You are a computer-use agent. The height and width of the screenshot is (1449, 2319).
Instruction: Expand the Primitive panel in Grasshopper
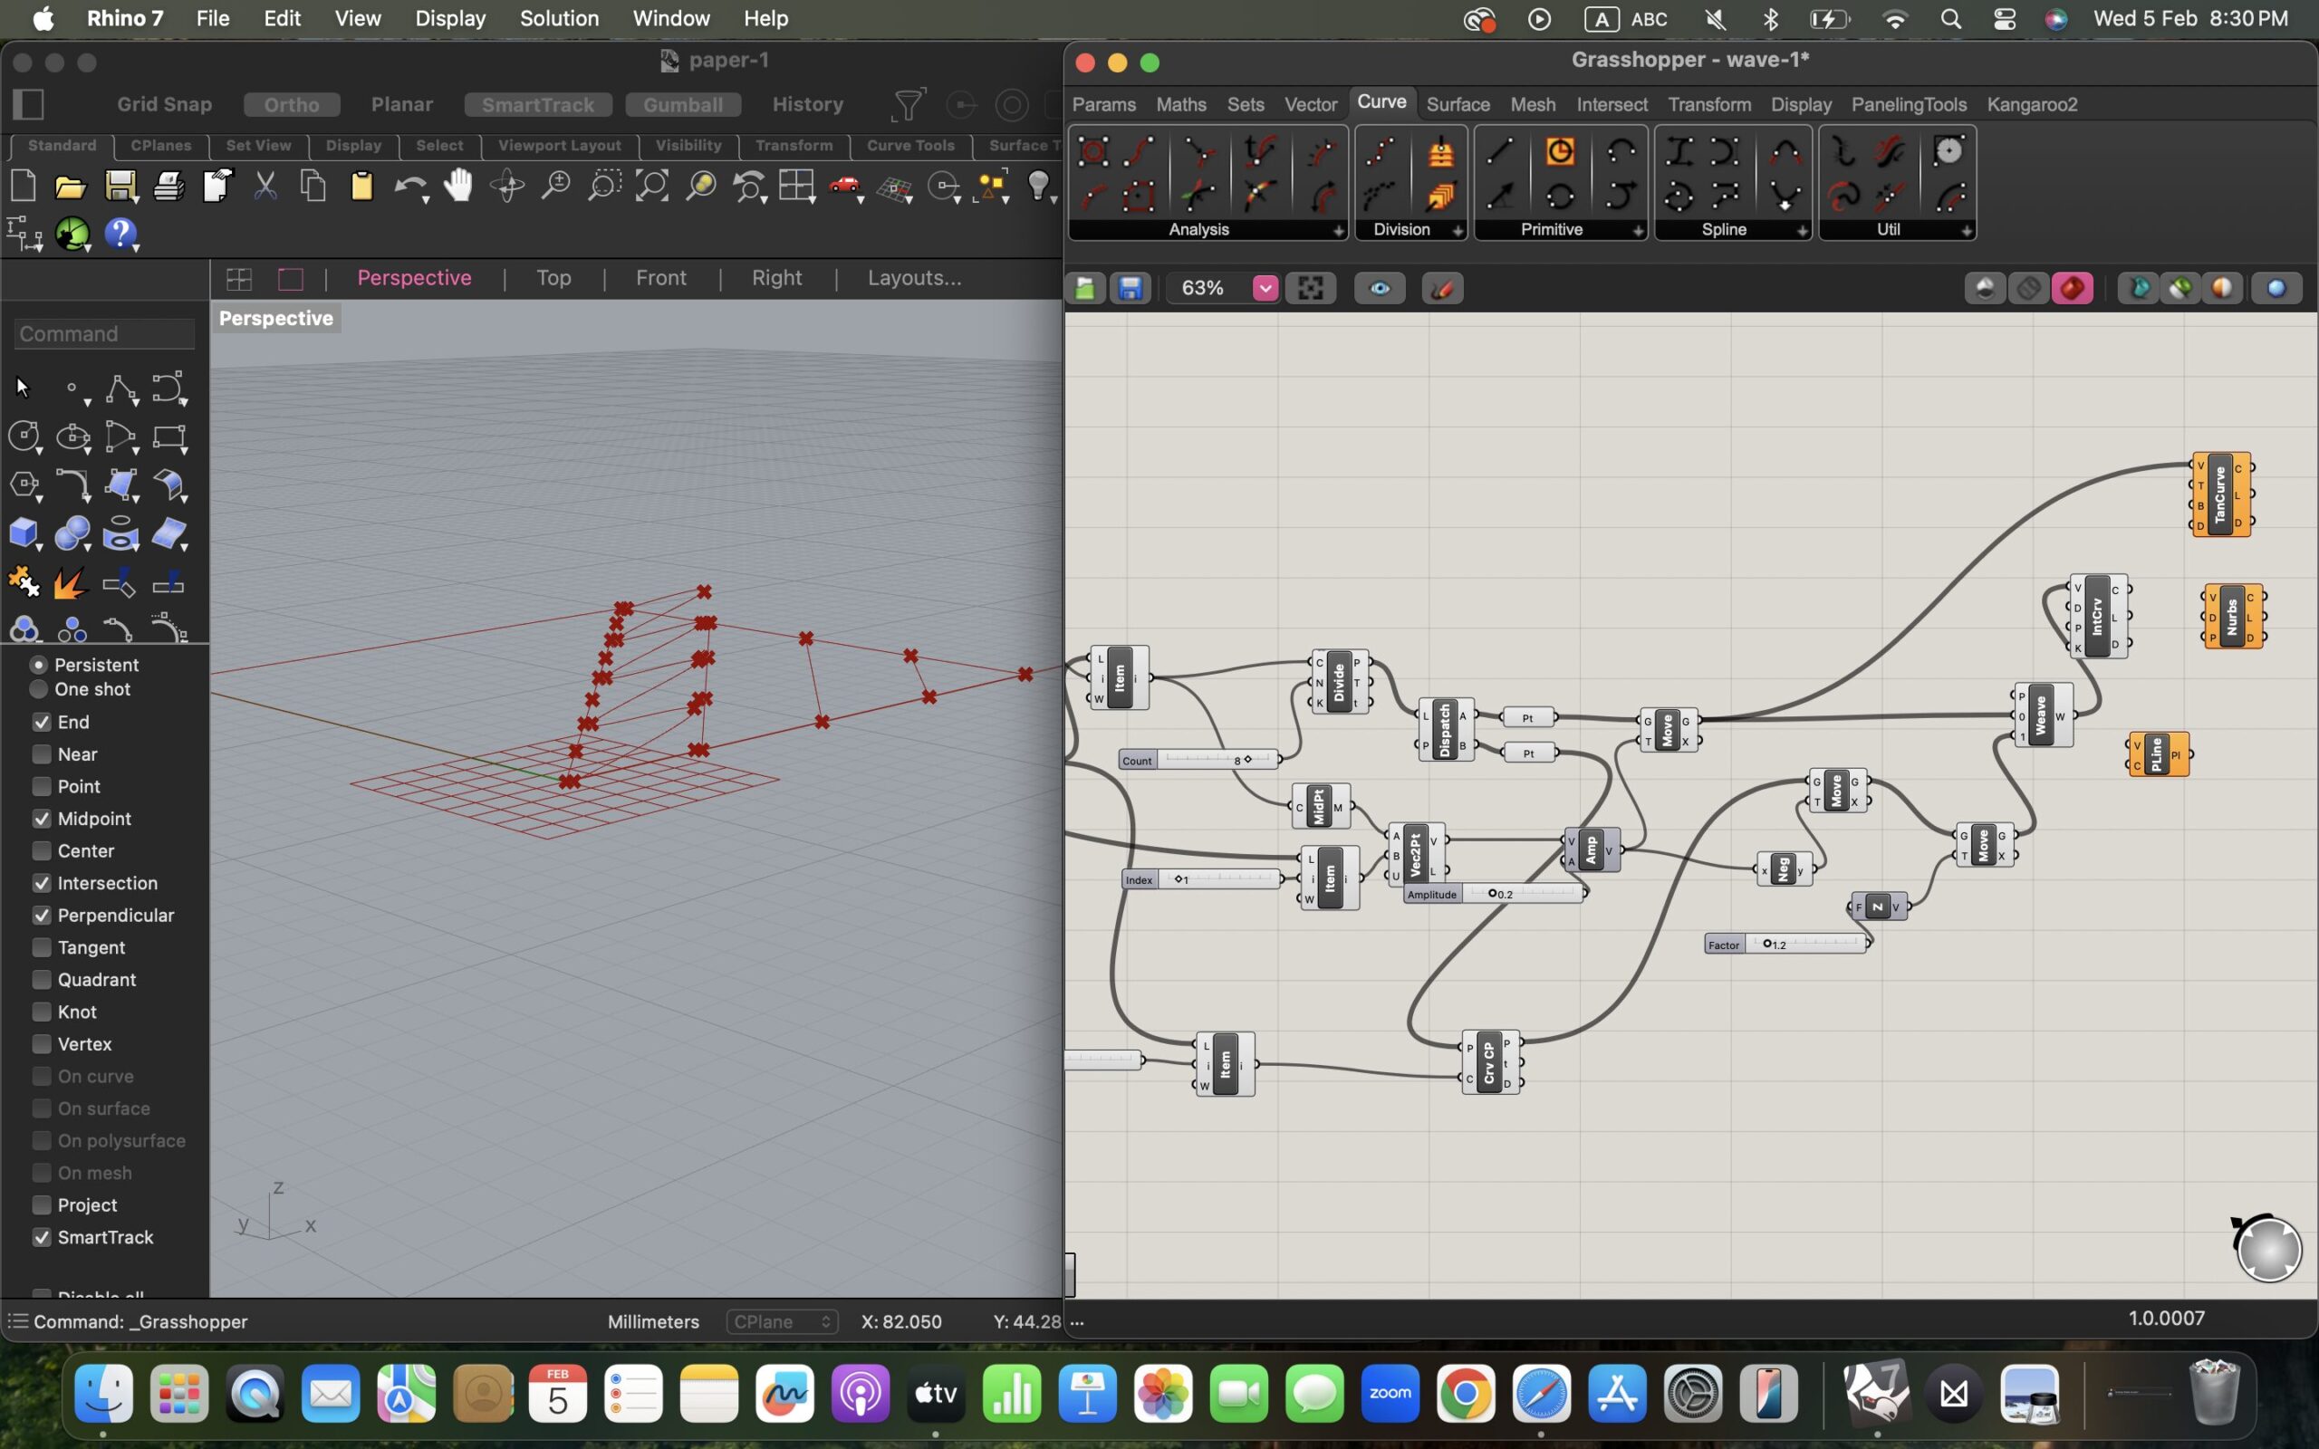pos(1638,231)
